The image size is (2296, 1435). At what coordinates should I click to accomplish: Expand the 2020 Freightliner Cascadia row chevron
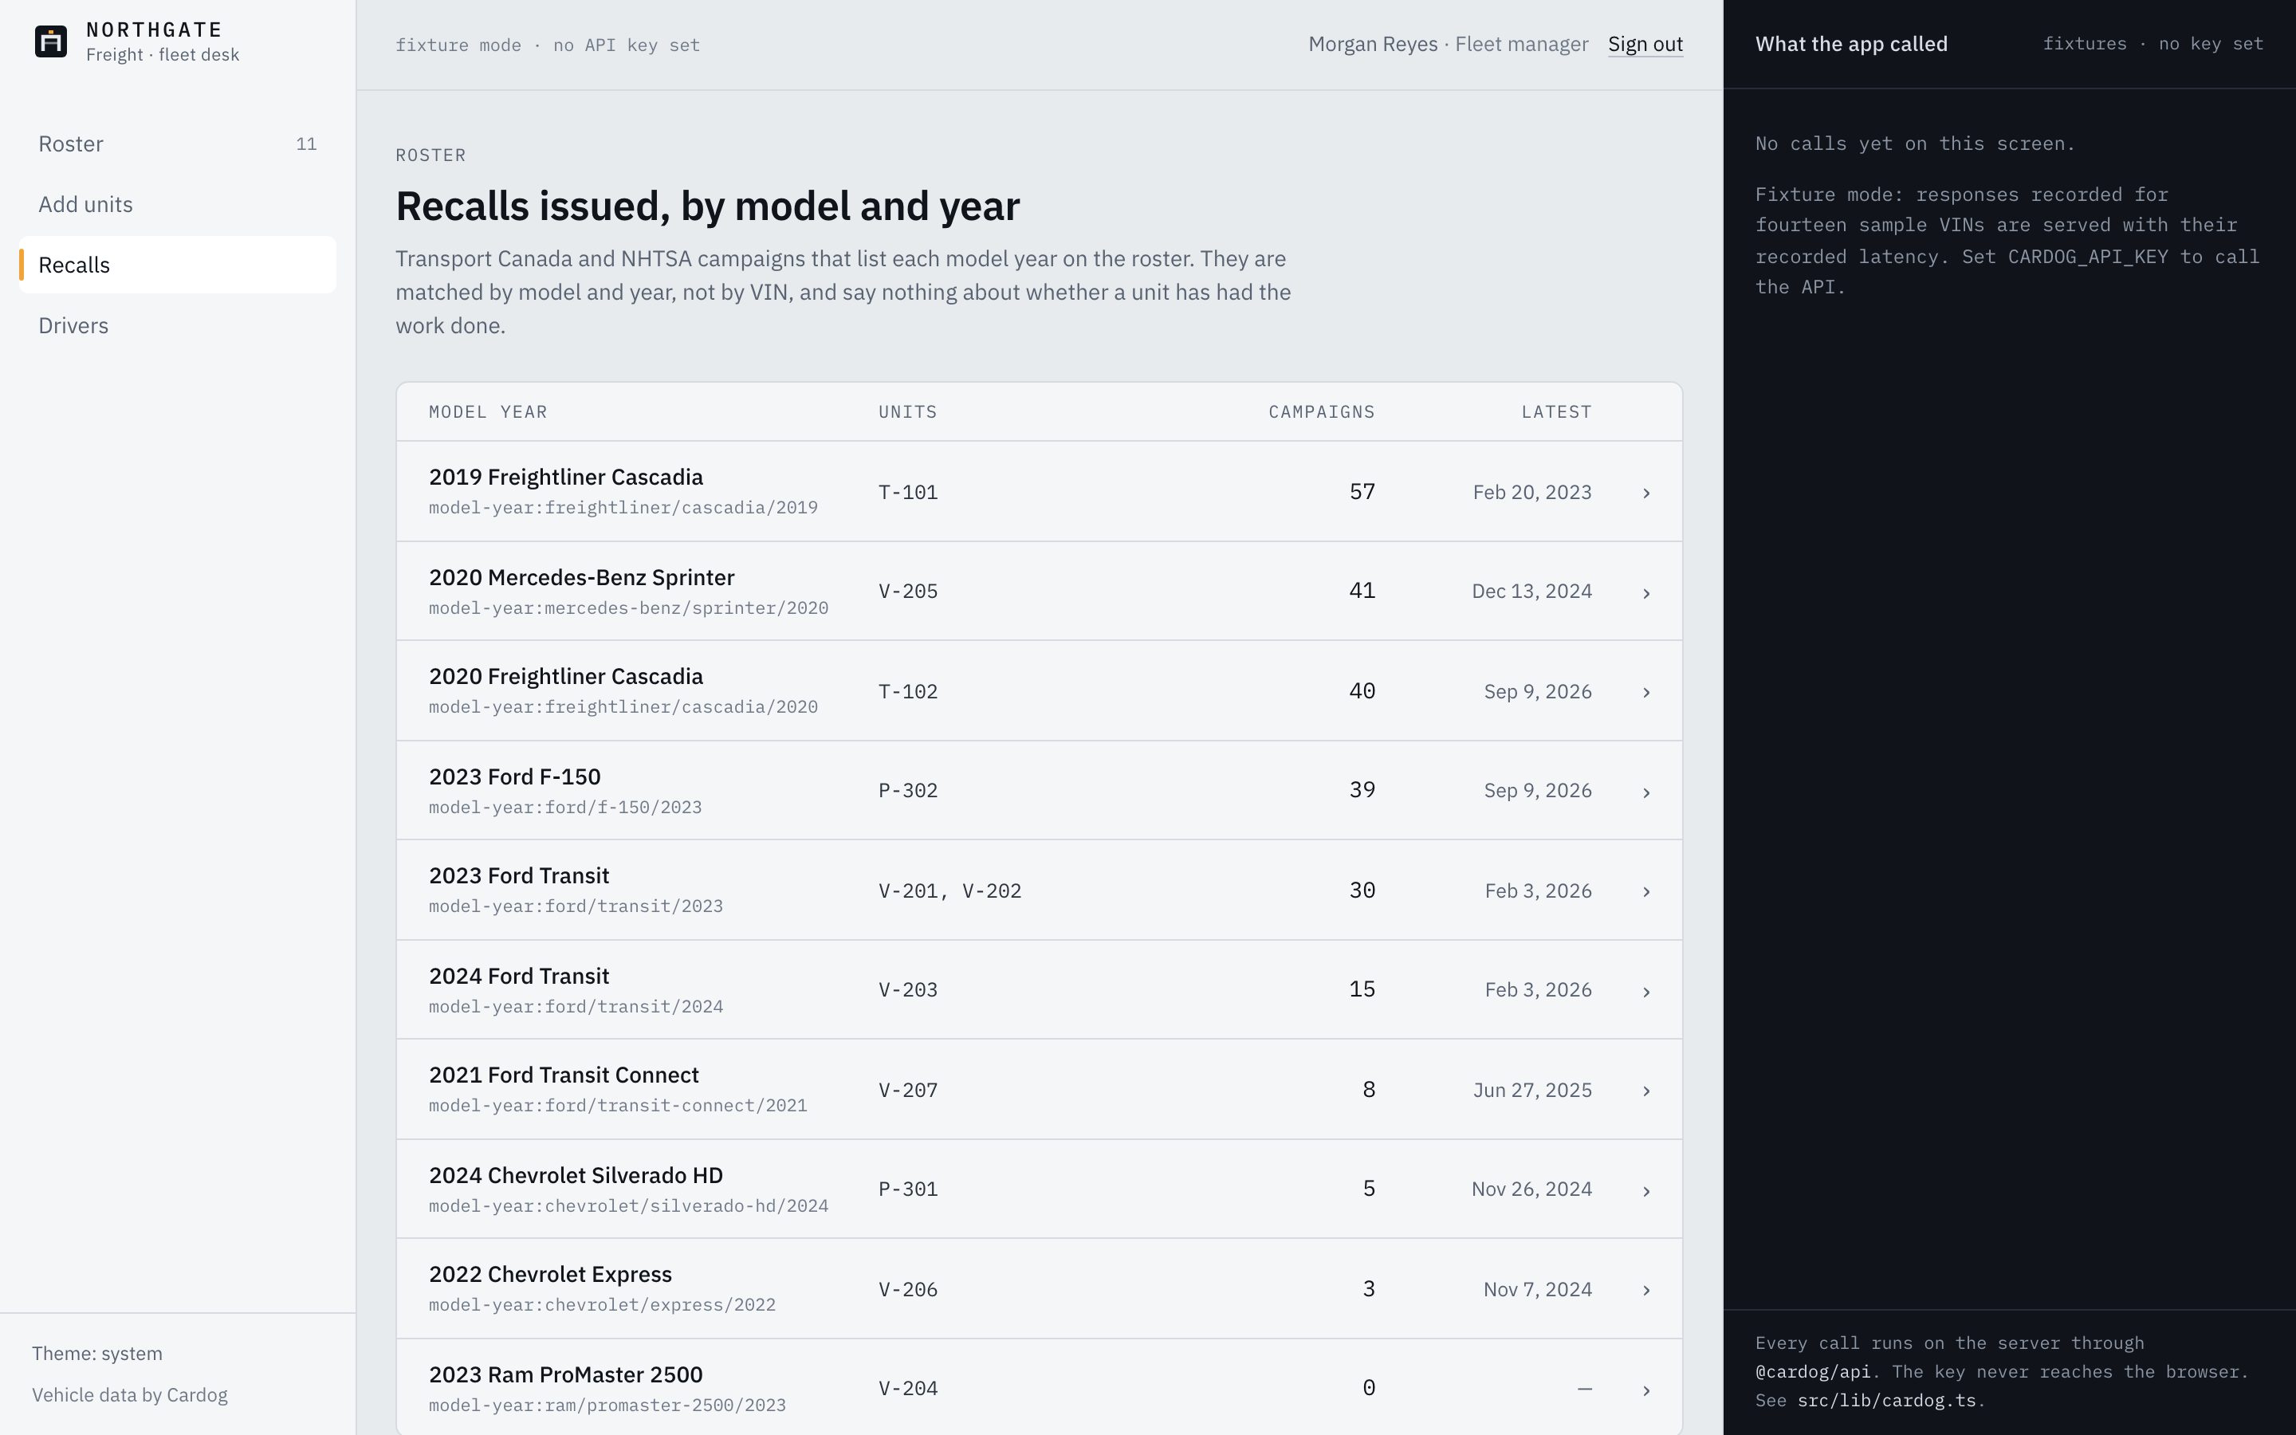[x=1646, y=692]
